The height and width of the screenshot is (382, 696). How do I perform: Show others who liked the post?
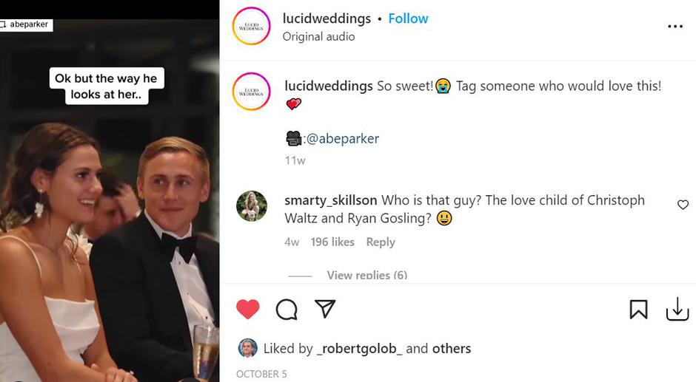pyautogui.click(x=452, y=348)
